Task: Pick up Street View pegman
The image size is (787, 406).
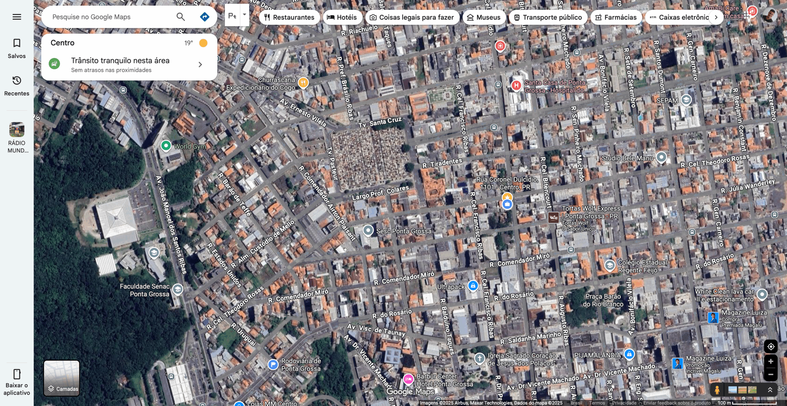Action: click(717, 390)
